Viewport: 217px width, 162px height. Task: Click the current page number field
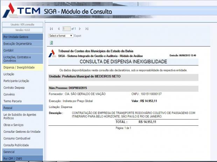[66, 29]
